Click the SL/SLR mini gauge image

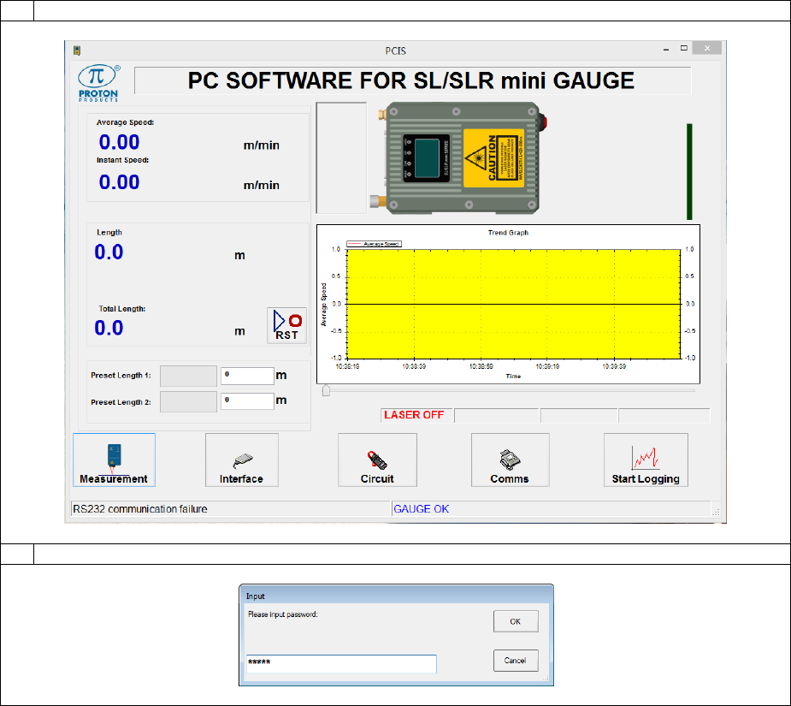coord(459,158)
